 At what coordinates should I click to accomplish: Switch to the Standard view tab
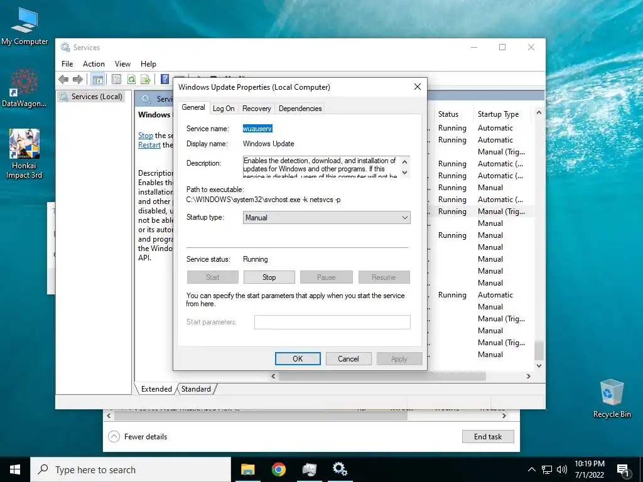click(196, 389)
